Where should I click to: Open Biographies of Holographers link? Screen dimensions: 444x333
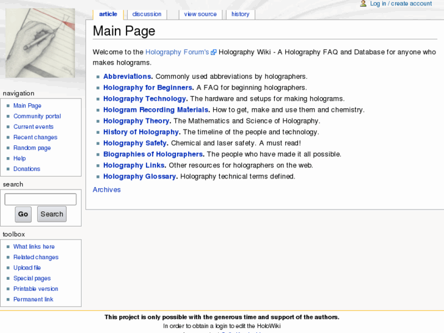(153, 154)
